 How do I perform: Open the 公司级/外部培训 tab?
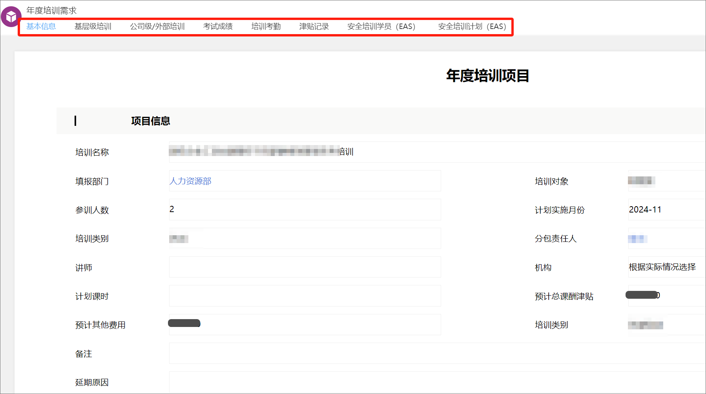pos(157,26)
